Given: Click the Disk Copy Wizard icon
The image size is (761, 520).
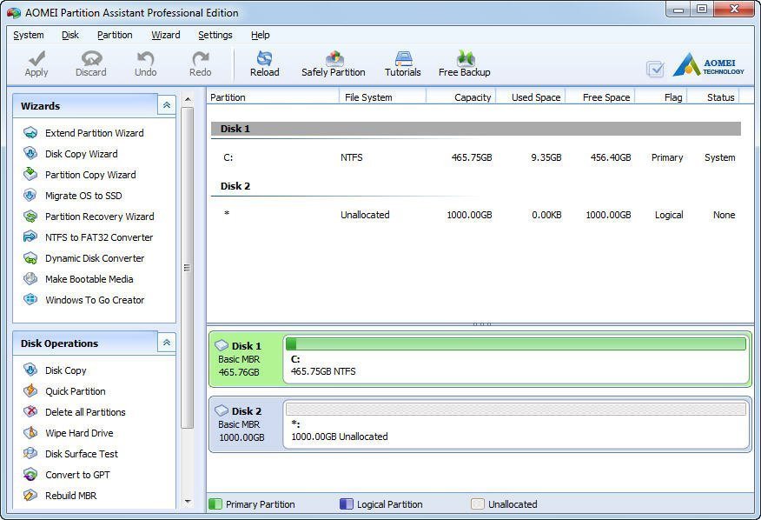Looking at the screenshot, I should coord(30,154).
